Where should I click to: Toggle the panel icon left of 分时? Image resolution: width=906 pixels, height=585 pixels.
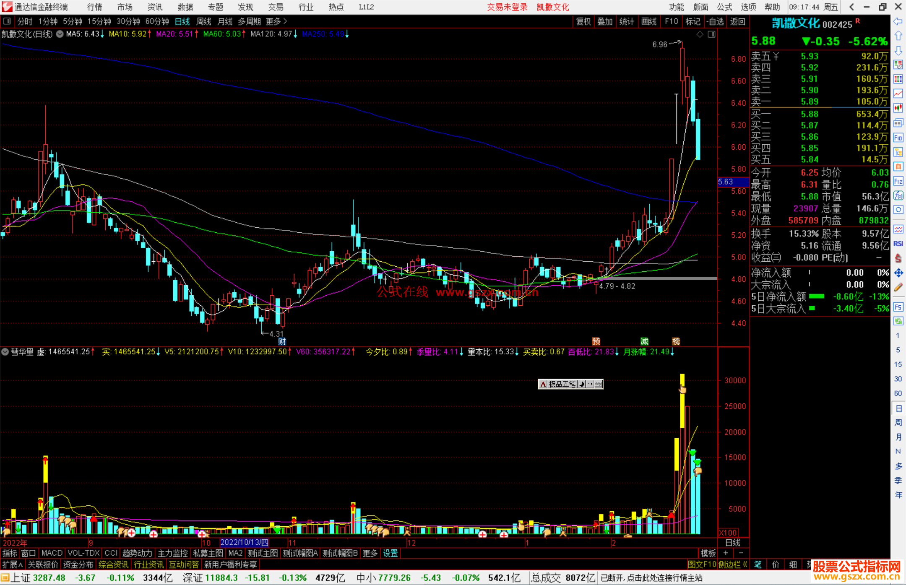tap(7, 21)
